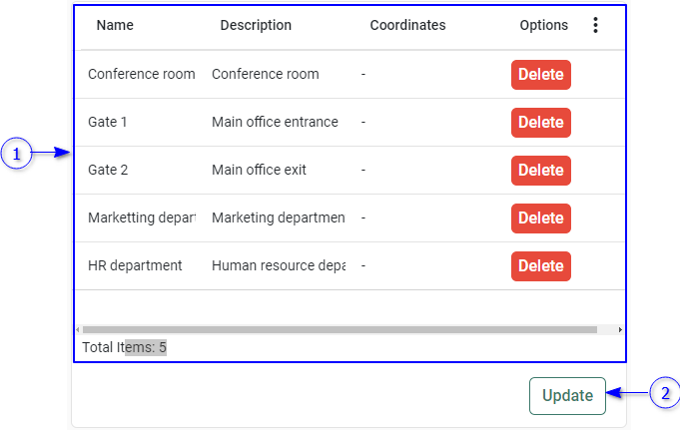
Task: Delete the HR department entry
Action: coord(540,266)
